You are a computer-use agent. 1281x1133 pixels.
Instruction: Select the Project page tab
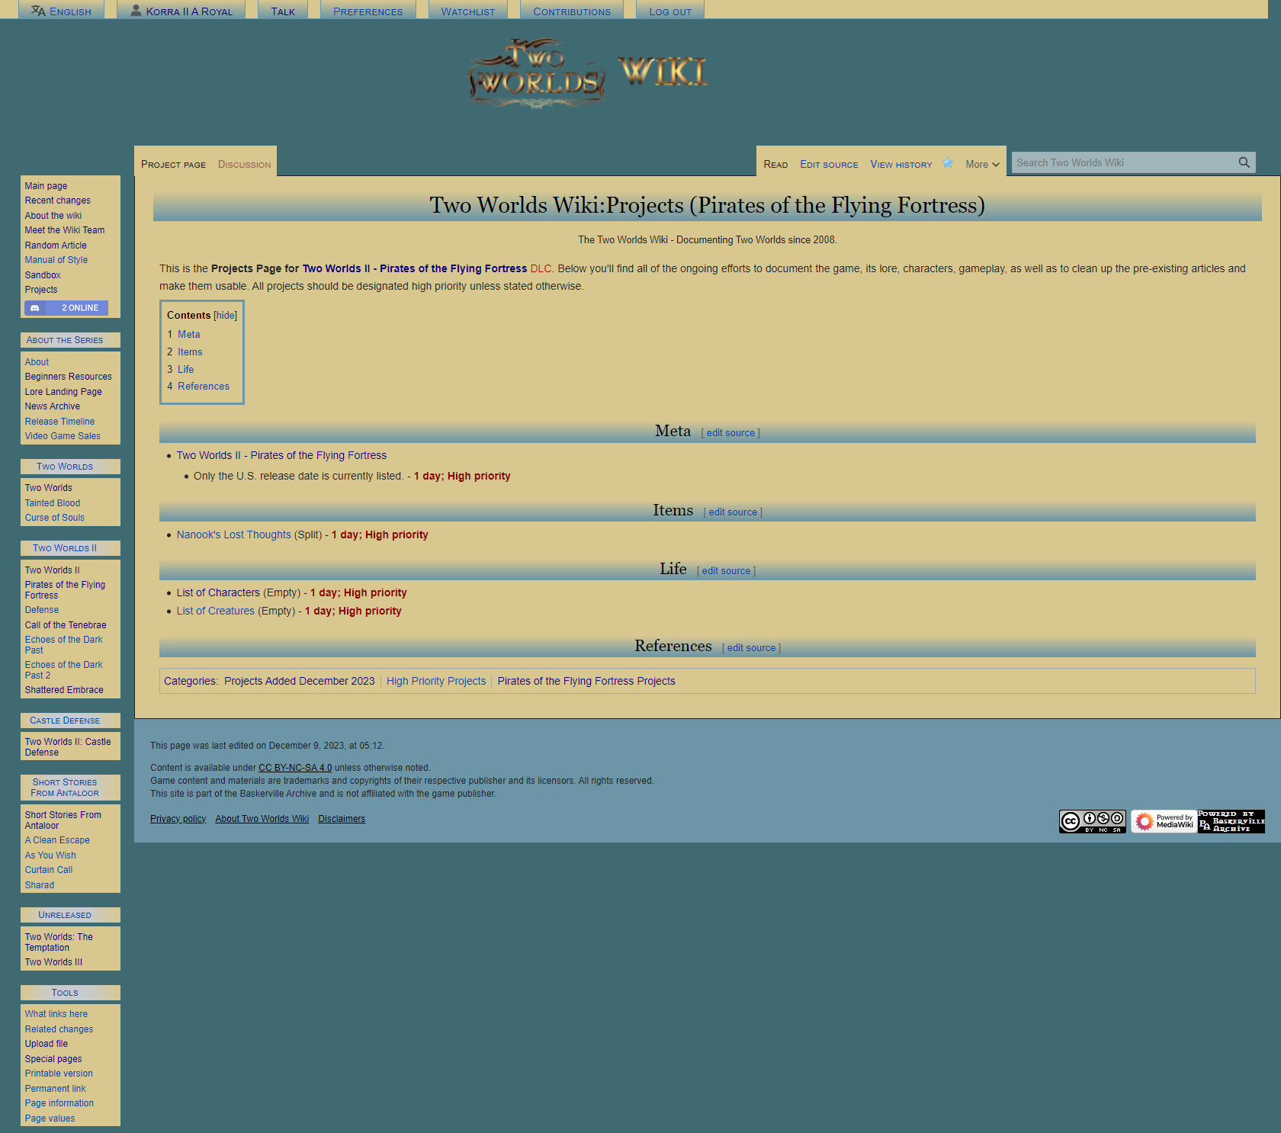click(x=173, y=165)
